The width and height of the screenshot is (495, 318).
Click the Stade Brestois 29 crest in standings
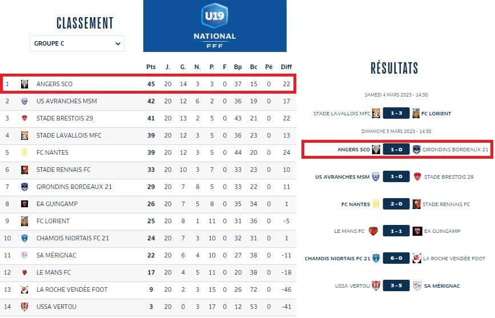pos(25,118)
